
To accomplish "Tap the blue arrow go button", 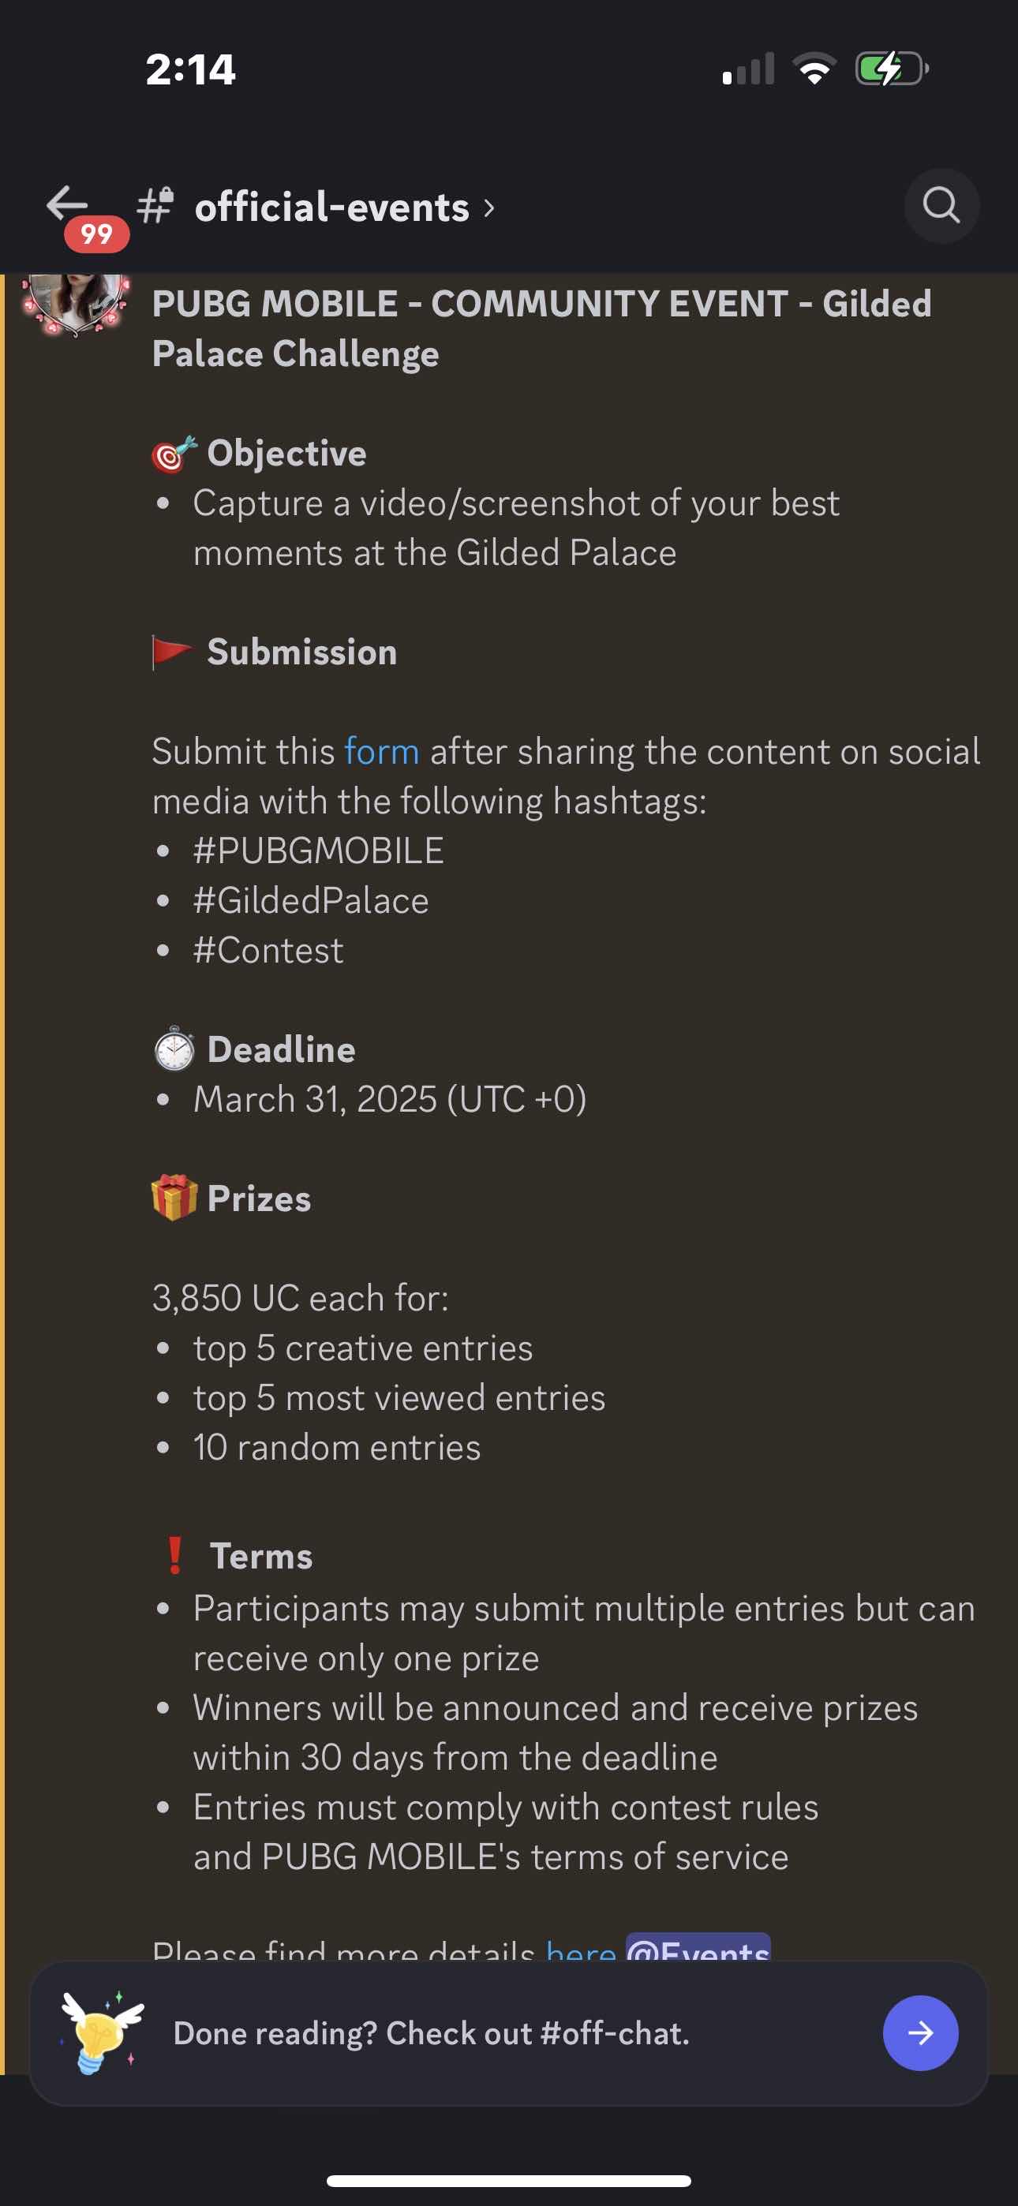I will (919, 2032).
